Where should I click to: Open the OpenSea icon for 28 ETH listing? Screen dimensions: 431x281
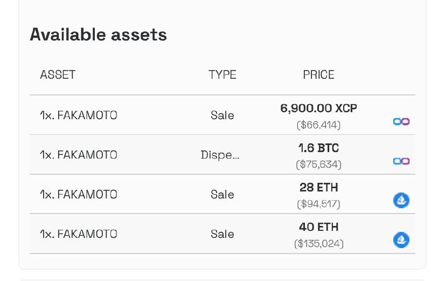tap(401, 200)
